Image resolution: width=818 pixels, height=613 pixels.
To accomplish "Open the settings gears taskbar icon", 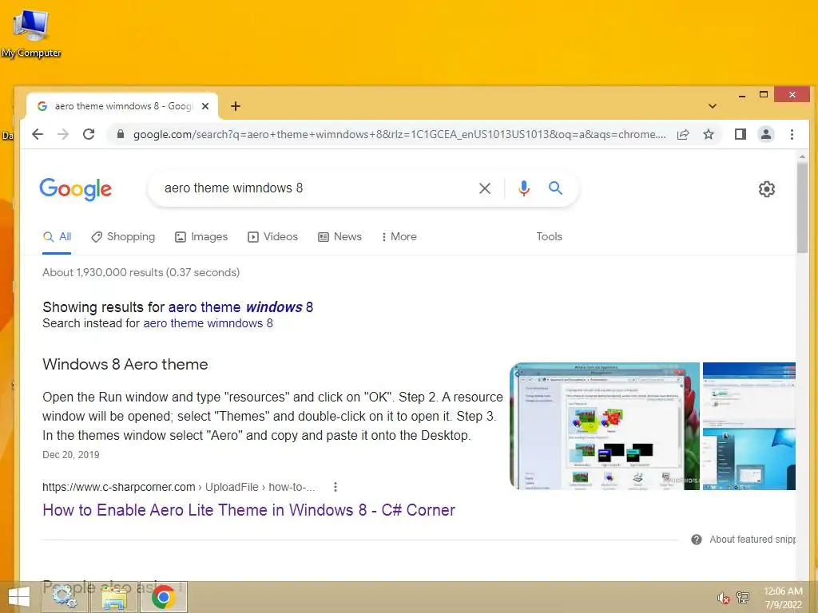I will pyautogui.click(x=64, y=597).
